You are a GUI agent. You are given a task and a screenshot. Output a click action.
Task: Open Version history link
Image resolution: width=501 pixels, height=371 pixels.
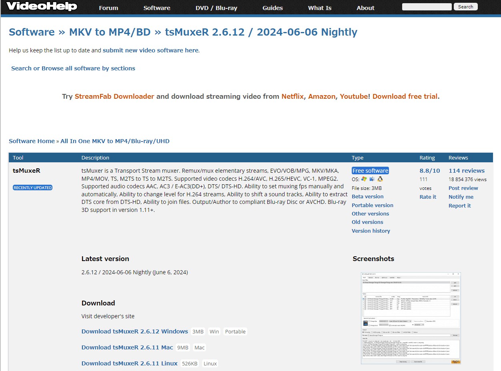[x=371, y=231]
